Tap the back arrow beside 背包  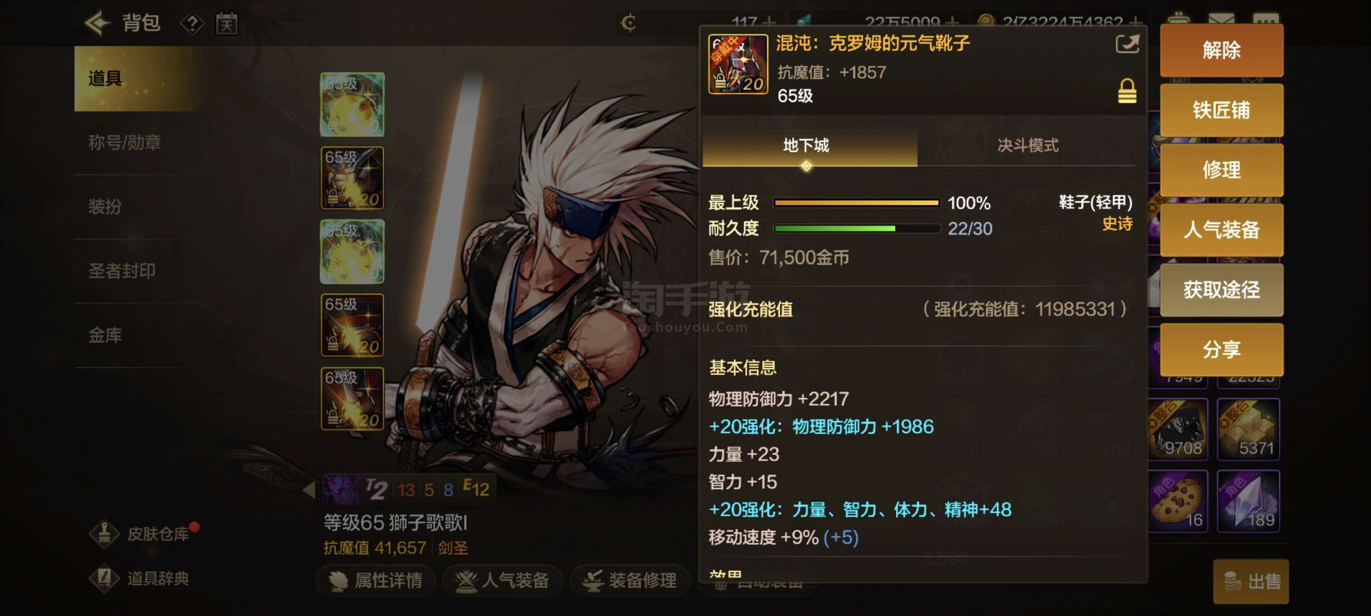point(97,23)
